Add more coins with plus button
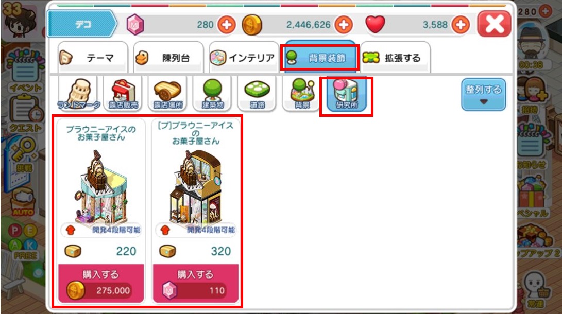Viewport: 562px width, 314px height. 344,25
